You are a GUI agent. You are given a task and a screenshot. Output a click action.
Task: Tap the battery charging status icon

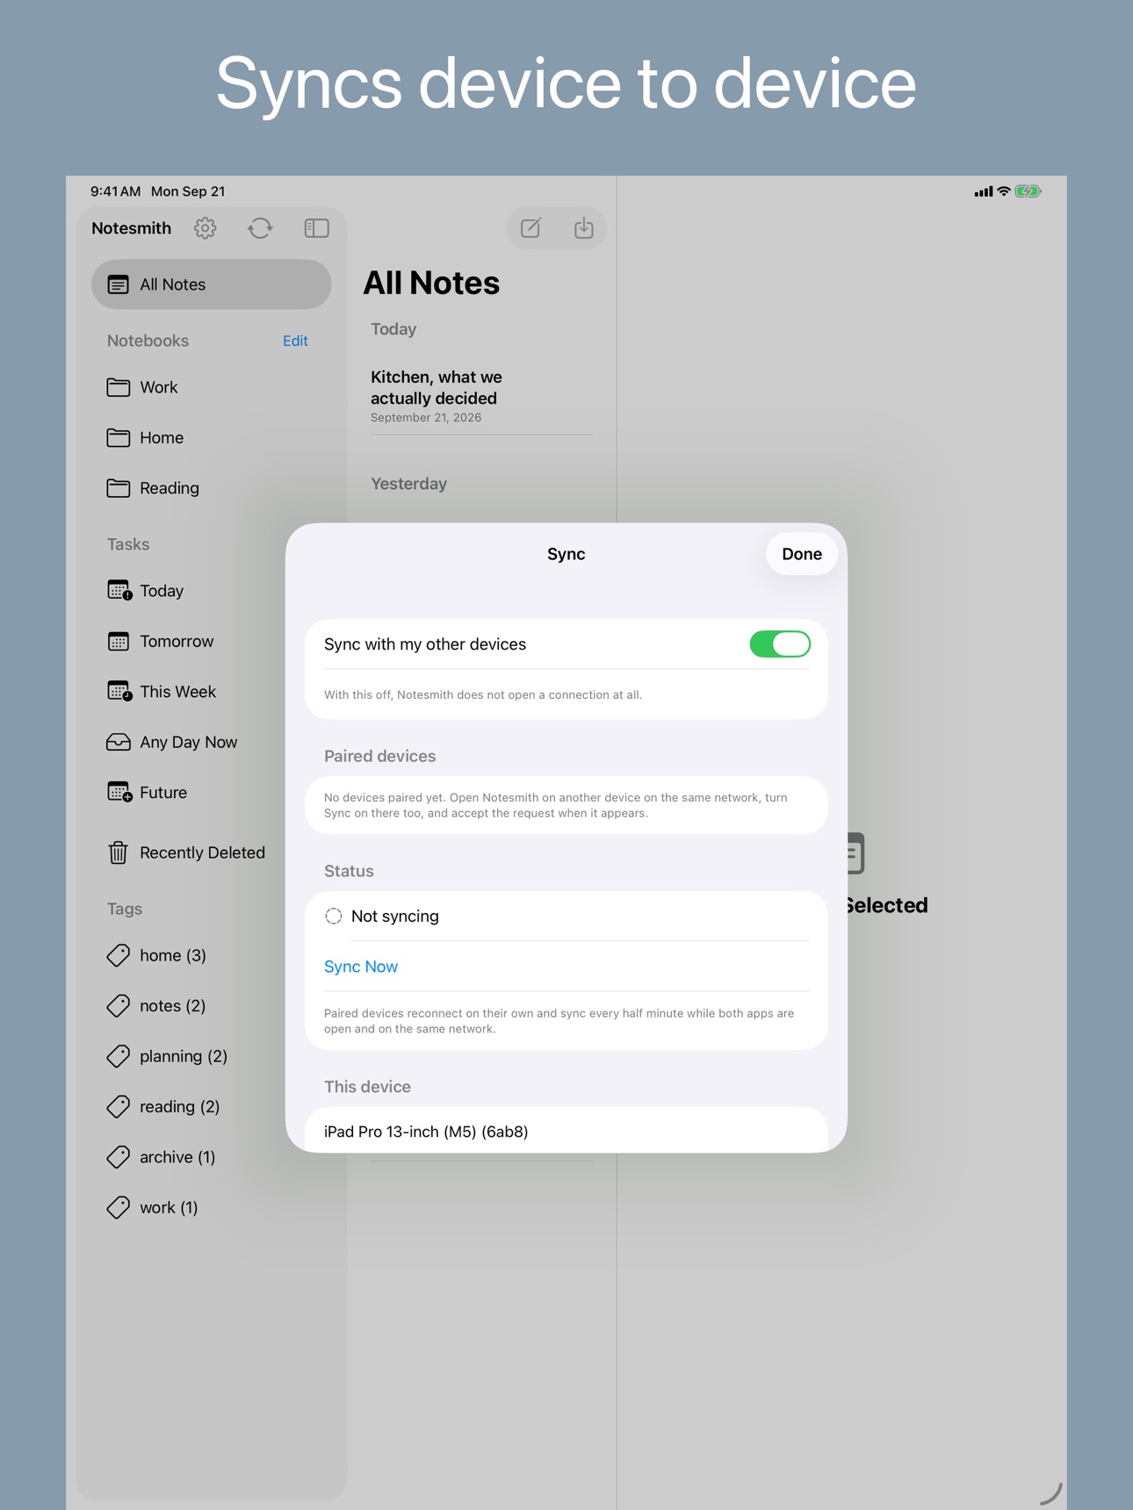(x=1028, y=191)
